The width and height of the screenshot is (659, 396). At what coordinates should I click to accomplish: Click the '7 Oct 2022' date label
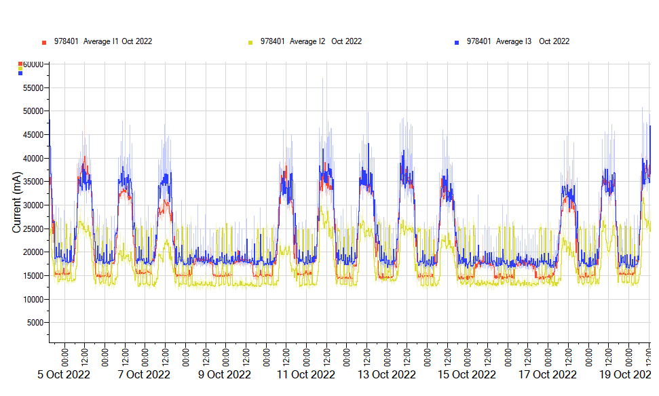coord(144,374)
